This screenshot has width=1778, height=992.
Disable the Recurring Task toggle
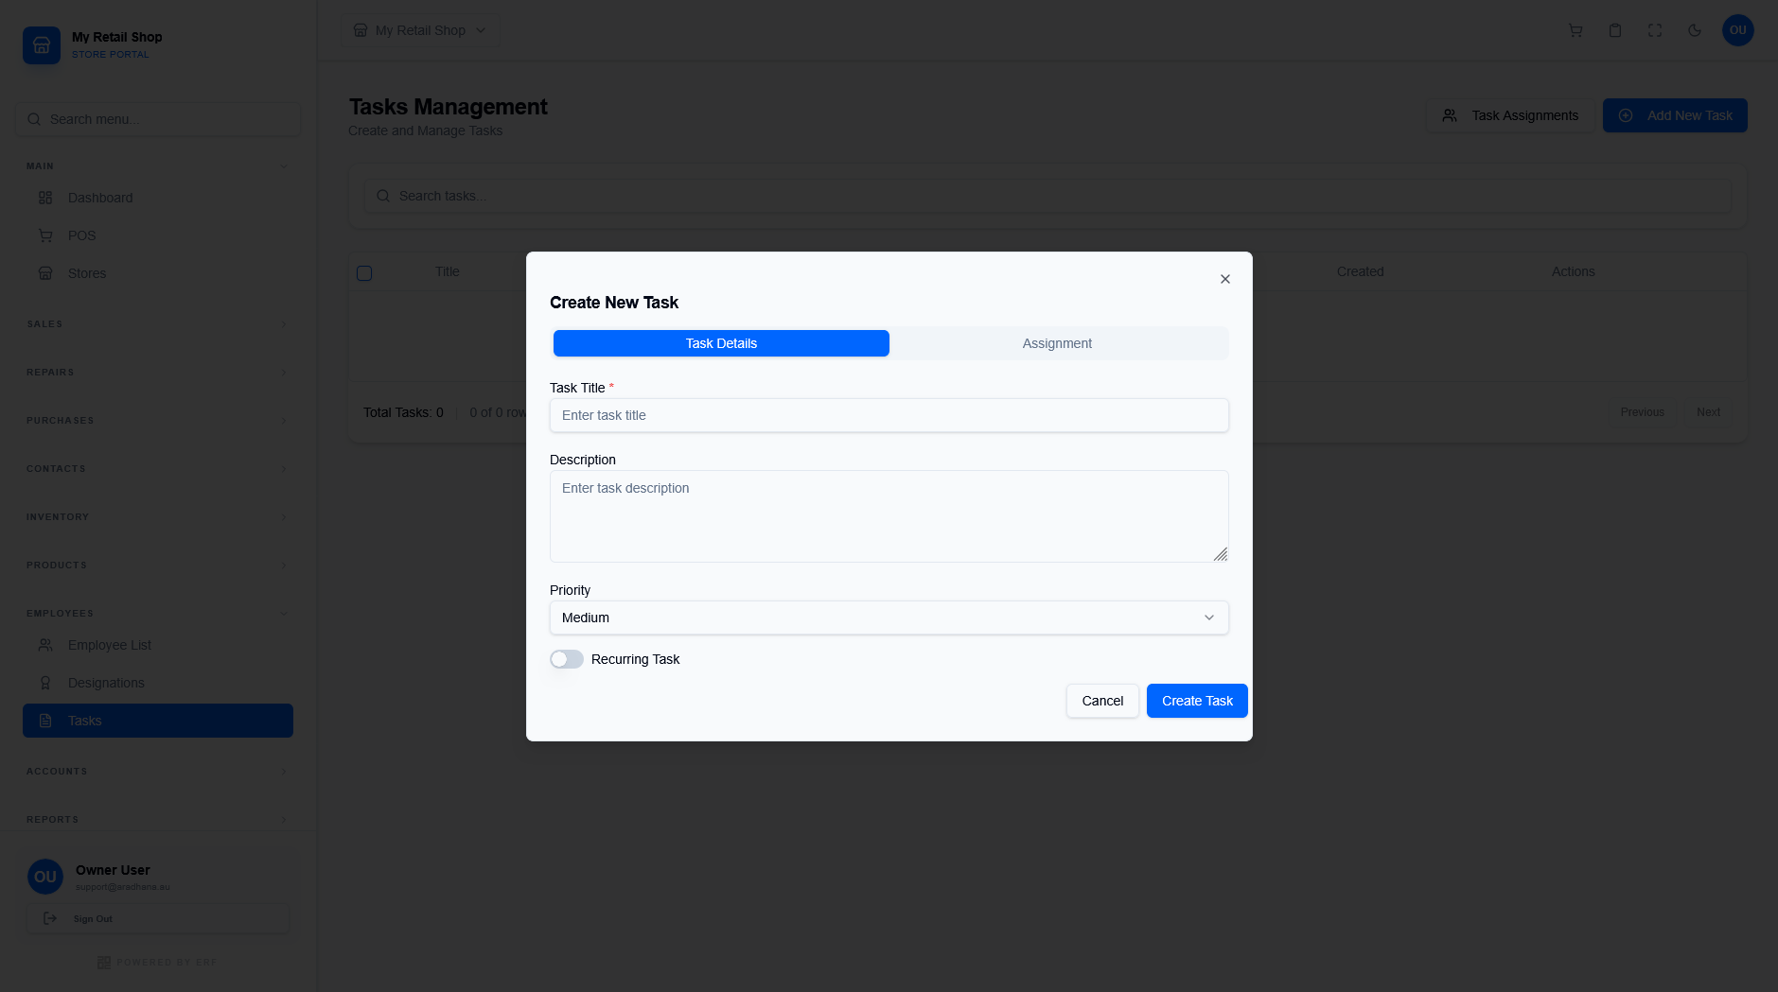pos(566,659)
